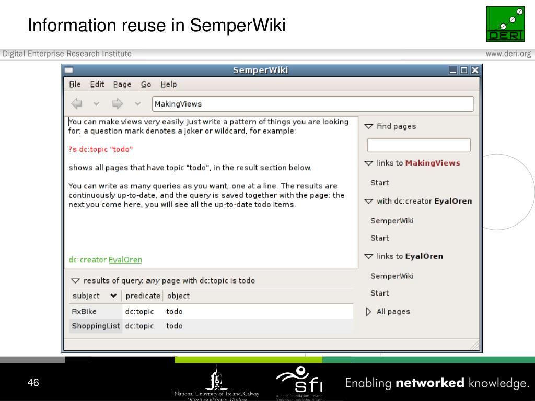This screenshot has height=401, width=535.
Task: Sort by the subject column header
Action: pos(95,296)
